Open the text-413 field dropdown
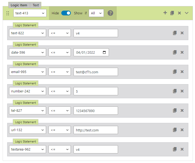Screen dimensions: 195x163 [x=30, y=13]
